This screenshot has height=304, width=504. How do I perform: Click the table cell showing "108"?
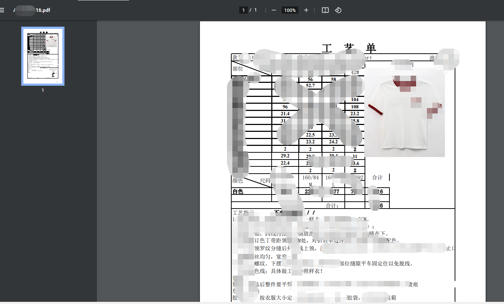pyautogui.click(x=355, y=107)
